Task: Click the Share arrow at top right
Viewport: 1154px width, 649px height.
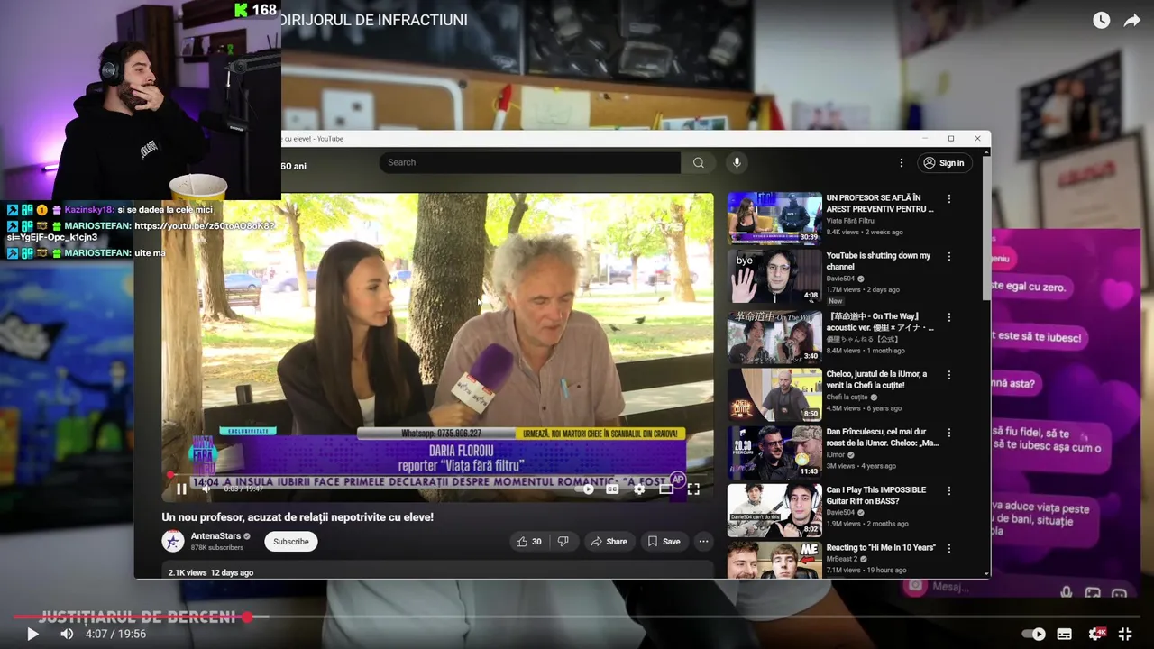Action: pos(1131,21)
